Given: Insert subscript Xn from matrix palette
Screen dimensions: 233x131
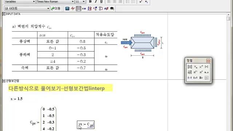Looking at the screenshot, I should (196, 67).
